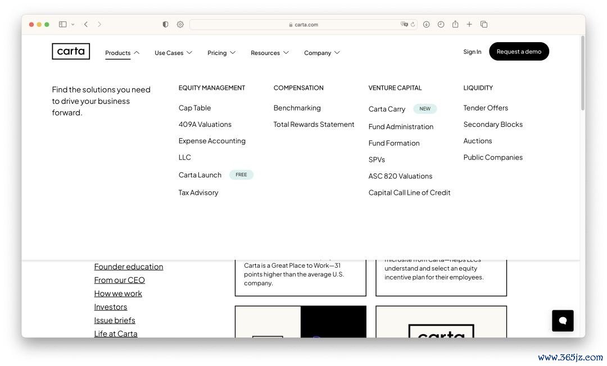607x366 pixels.
Task: Select ASC 820 Valuations
Action: pyautogui.click(x=400, y=176)
